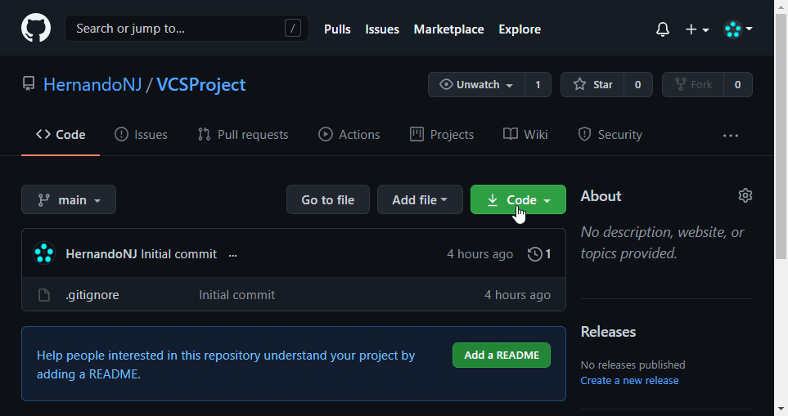The height and width of the screenshot is (416, 788).
Task: Show more repository tabs ellipsis
Action: pyautogui.click(x=731, y=135)
